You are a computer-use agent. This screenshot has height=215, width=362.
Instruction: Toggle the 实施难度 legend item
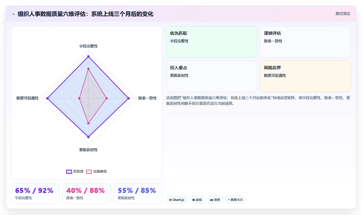click(96, 171)
